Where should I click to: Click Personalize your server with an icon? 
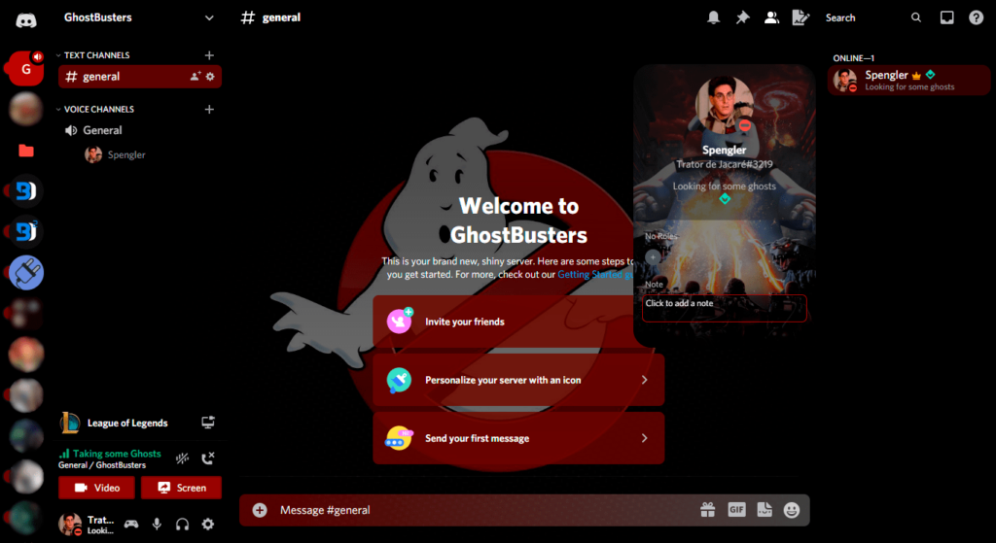pyautogui.click(x=518, y=380)
